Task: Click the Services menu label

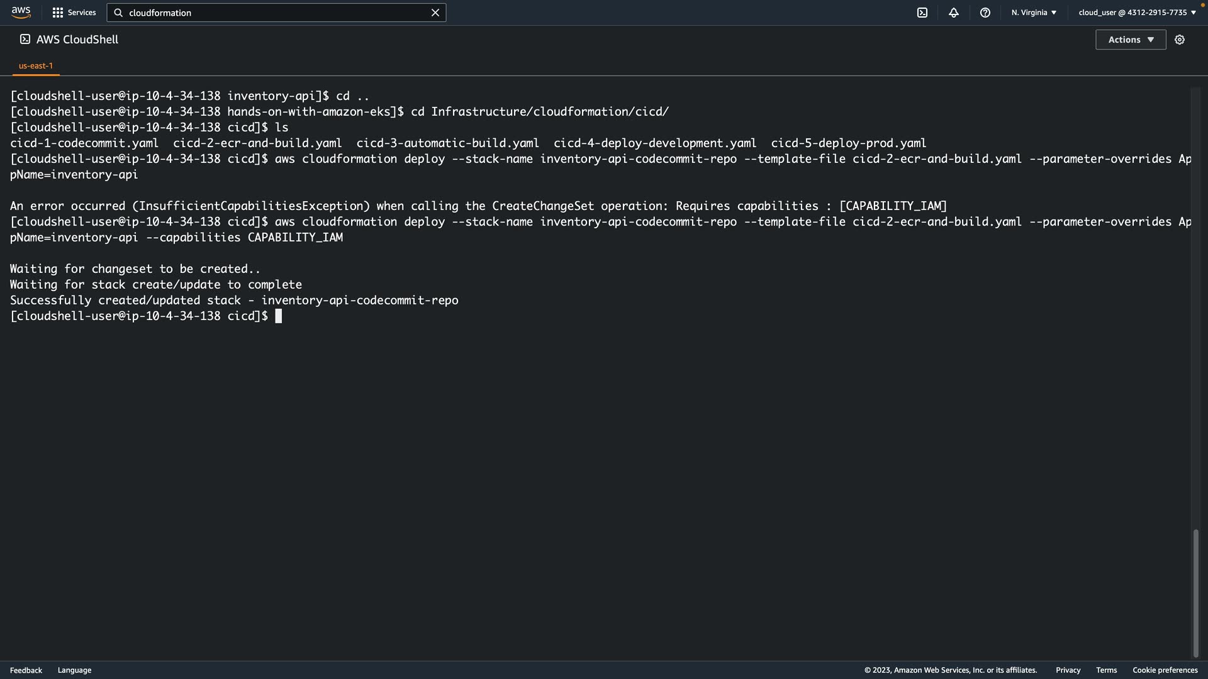Action: coord(82,13)
